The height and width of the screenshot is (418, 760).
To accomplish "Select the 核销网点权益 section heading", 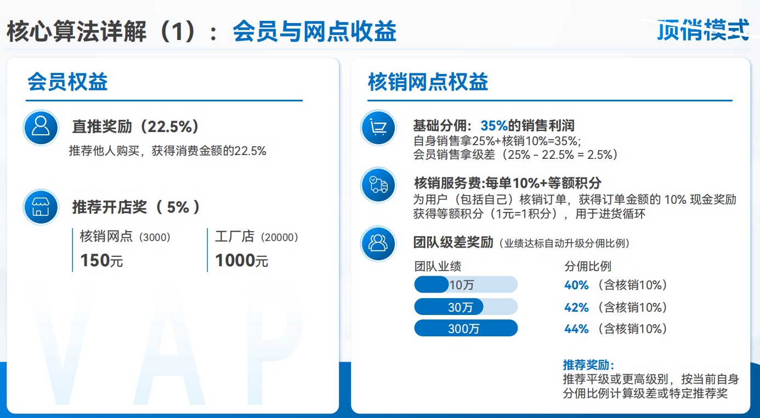I will (428, 82).
